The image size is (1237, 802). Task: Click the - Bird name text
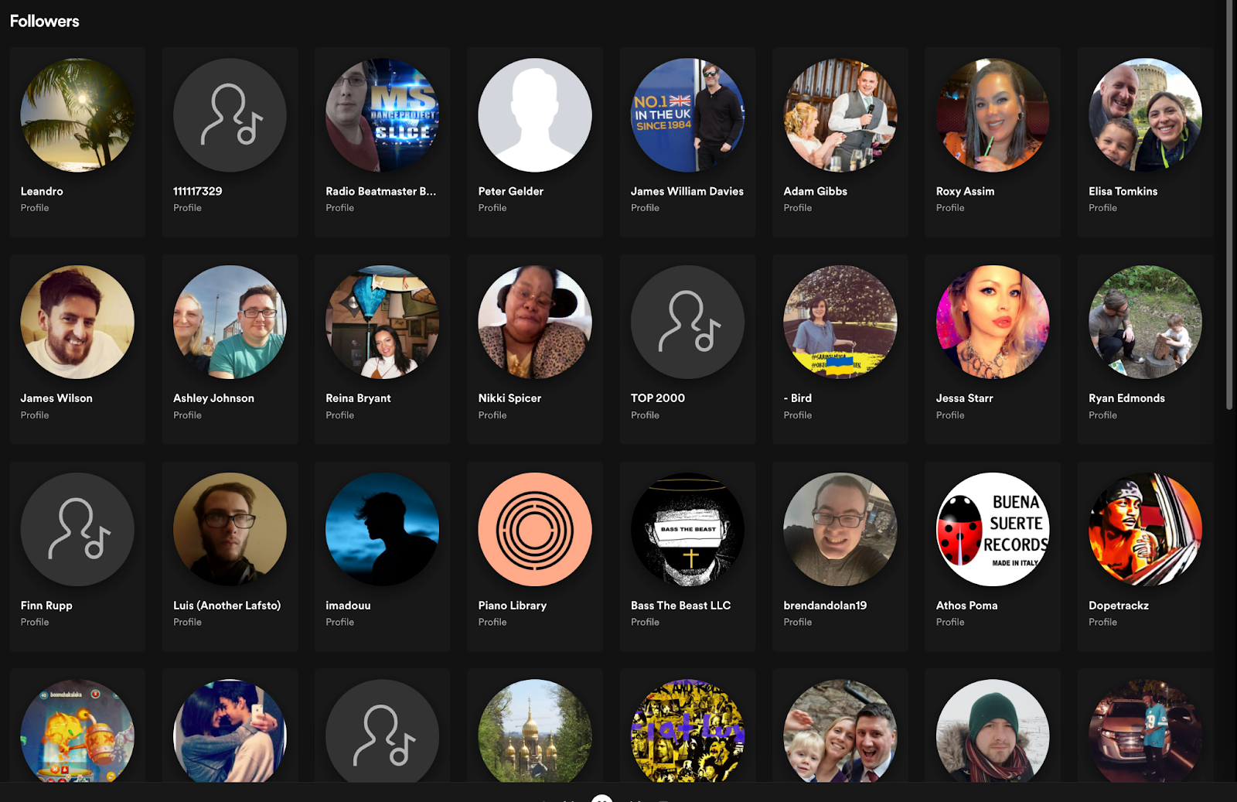798,398
